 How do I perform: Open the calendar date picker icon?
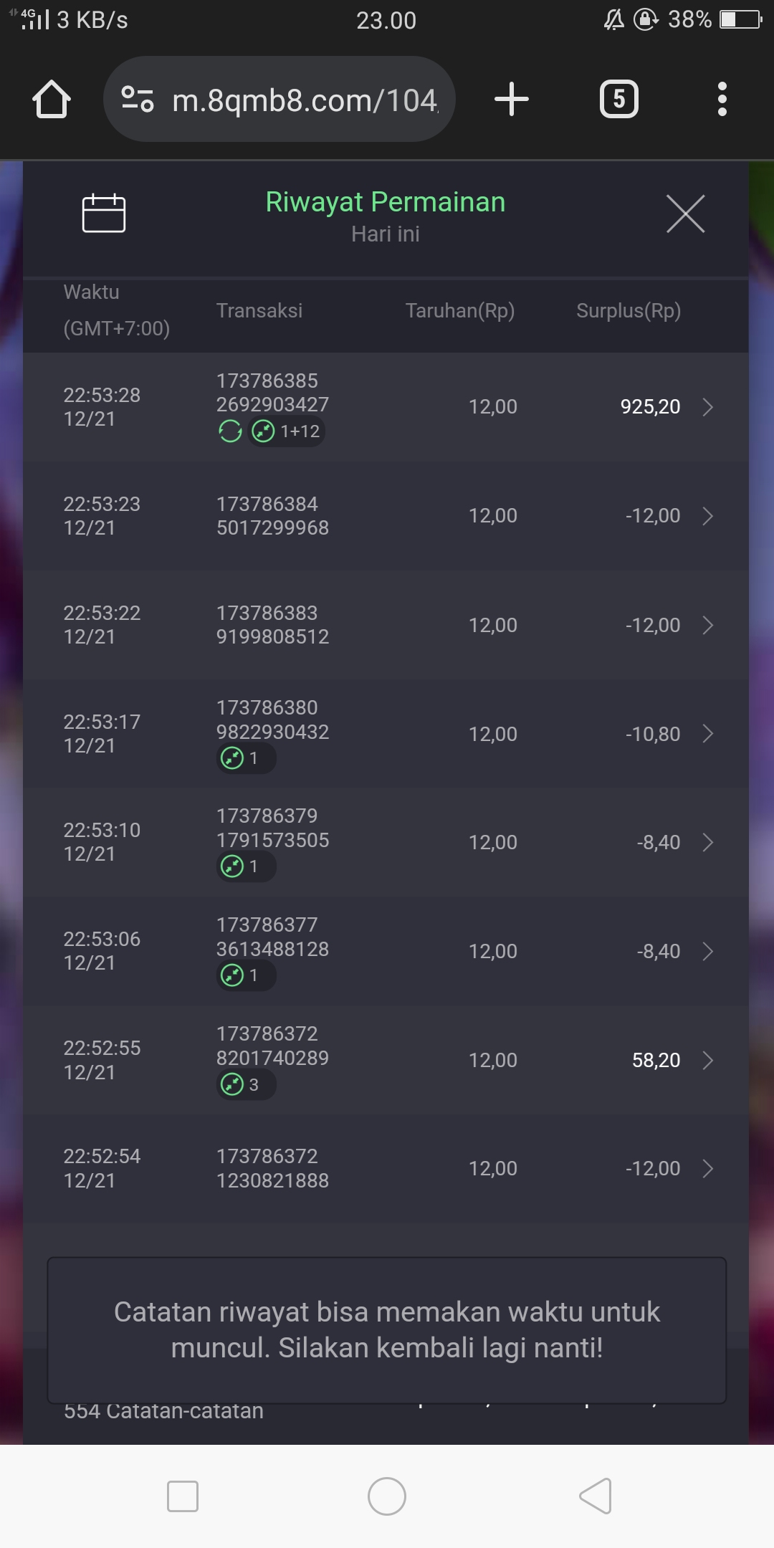tap(104, 214)
